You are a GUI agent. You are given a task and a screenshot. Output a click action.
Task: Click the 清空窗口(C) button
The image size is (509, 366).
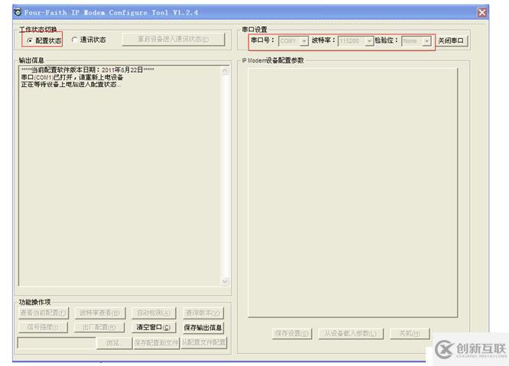tap(154, 327)
